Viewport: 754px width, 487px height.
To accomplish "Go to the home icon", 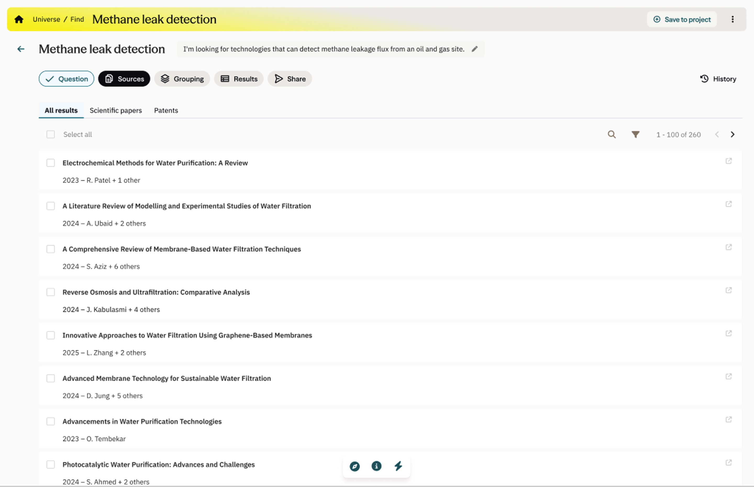I will (x=19, y=19).
